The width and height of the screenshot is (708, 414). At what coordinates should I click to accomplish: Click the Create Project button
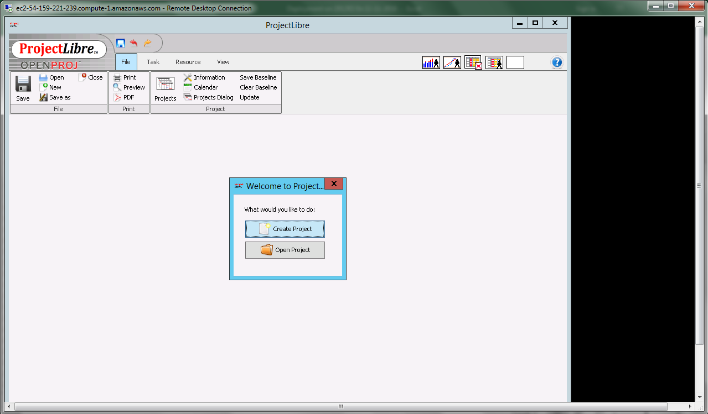tap(285, 229)
